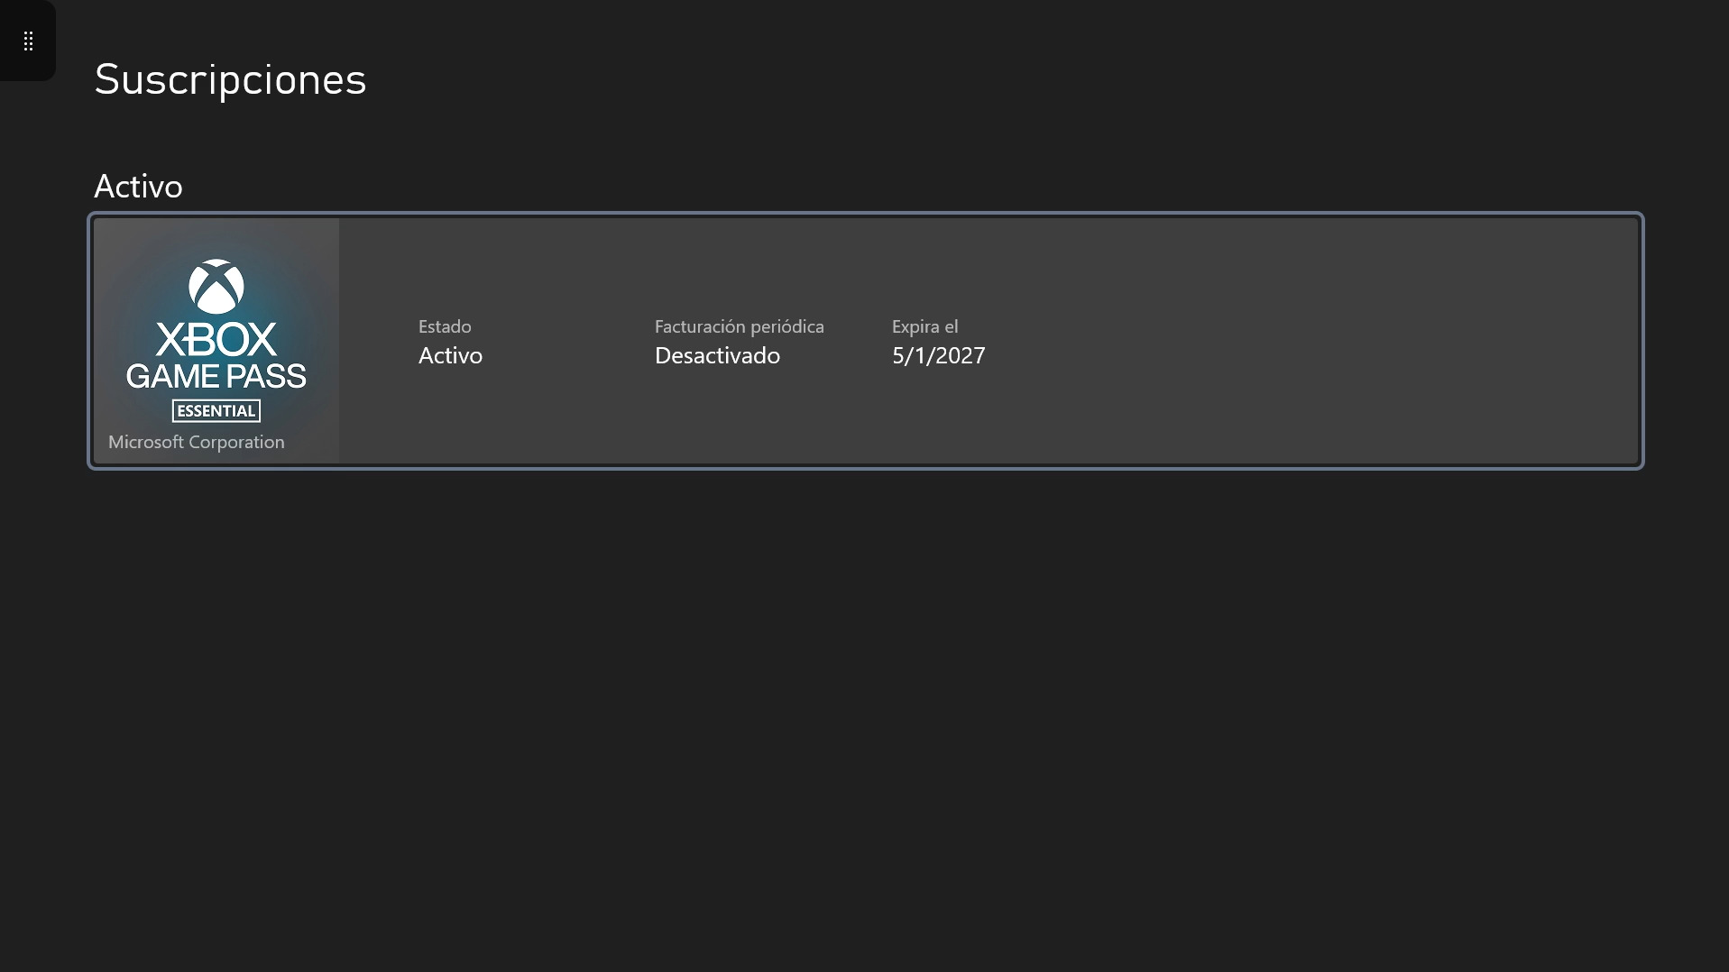
Task: Click the "Facturación periódica" label
Action: click(740, 326)
